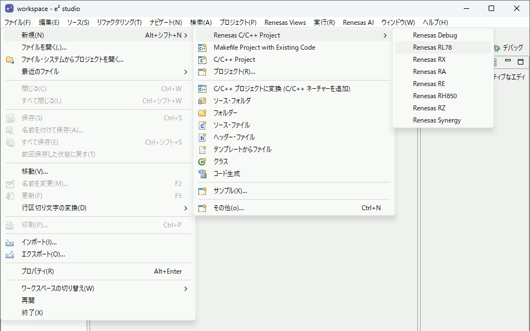
Task: Select ファイル・システムからプロジェクトを開く... entry
Action: (98, 60)
